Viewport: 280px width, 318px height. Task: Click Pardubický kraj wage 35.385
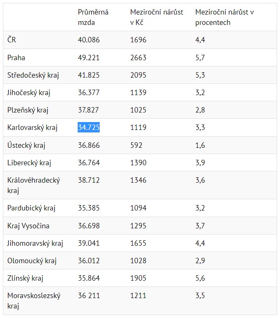88,208
